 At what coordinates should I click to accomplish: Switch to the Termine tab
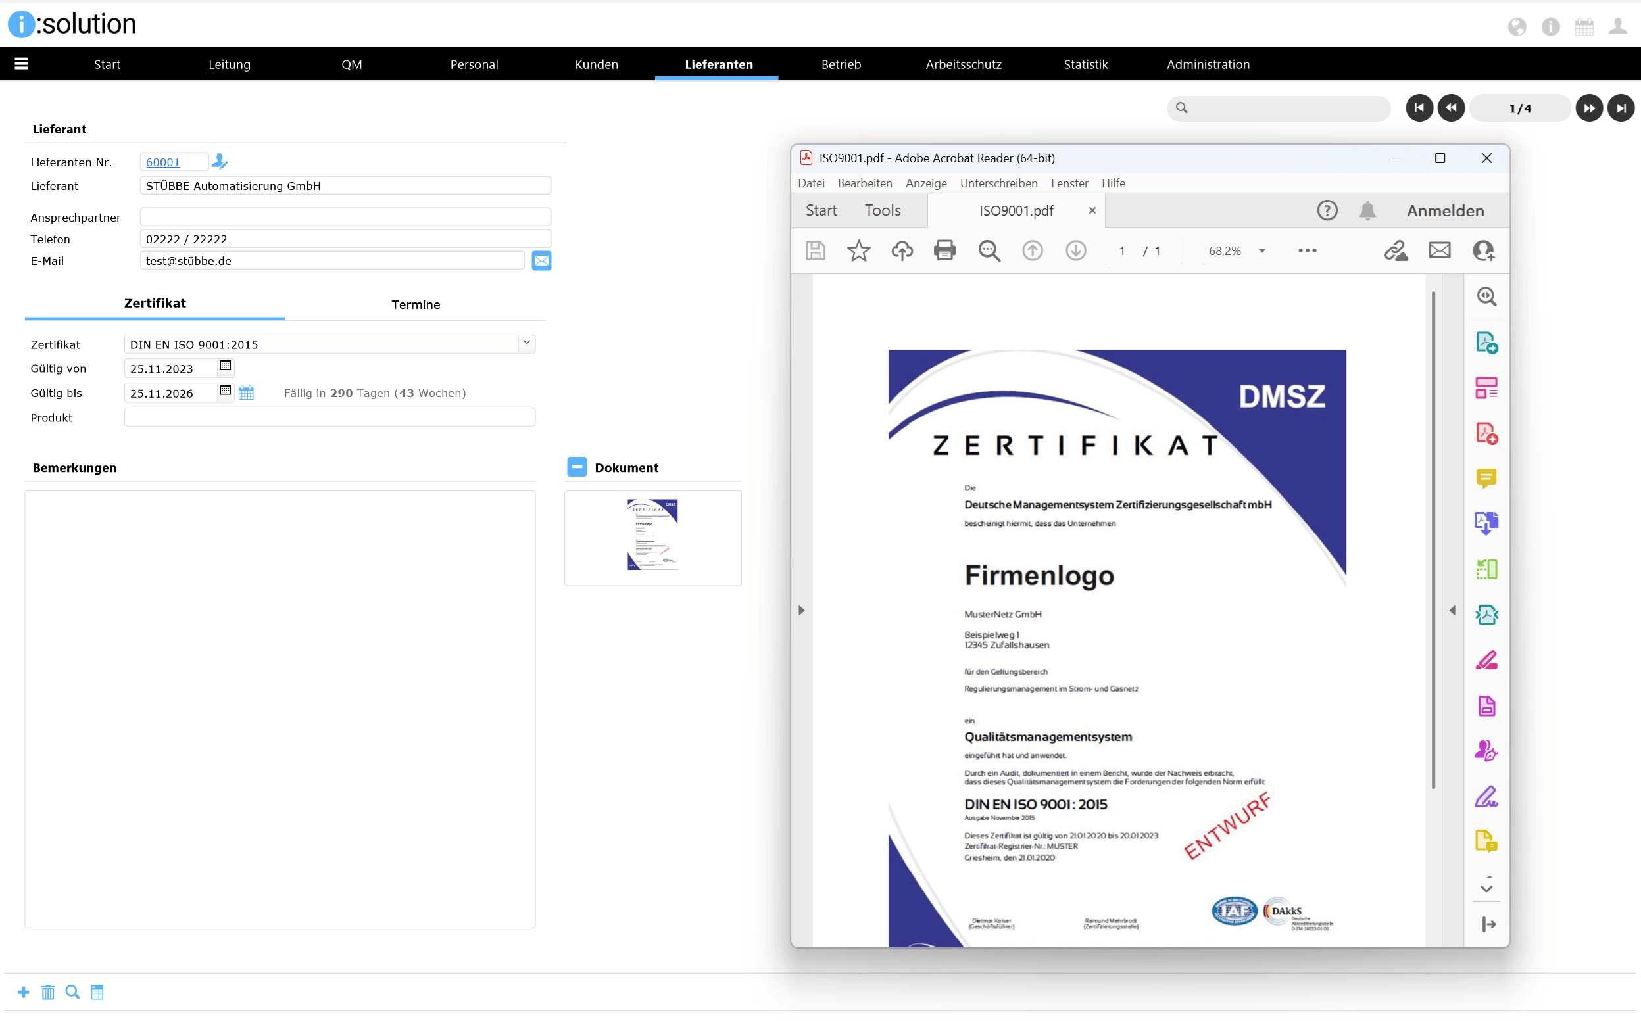(x=416, y=304)
